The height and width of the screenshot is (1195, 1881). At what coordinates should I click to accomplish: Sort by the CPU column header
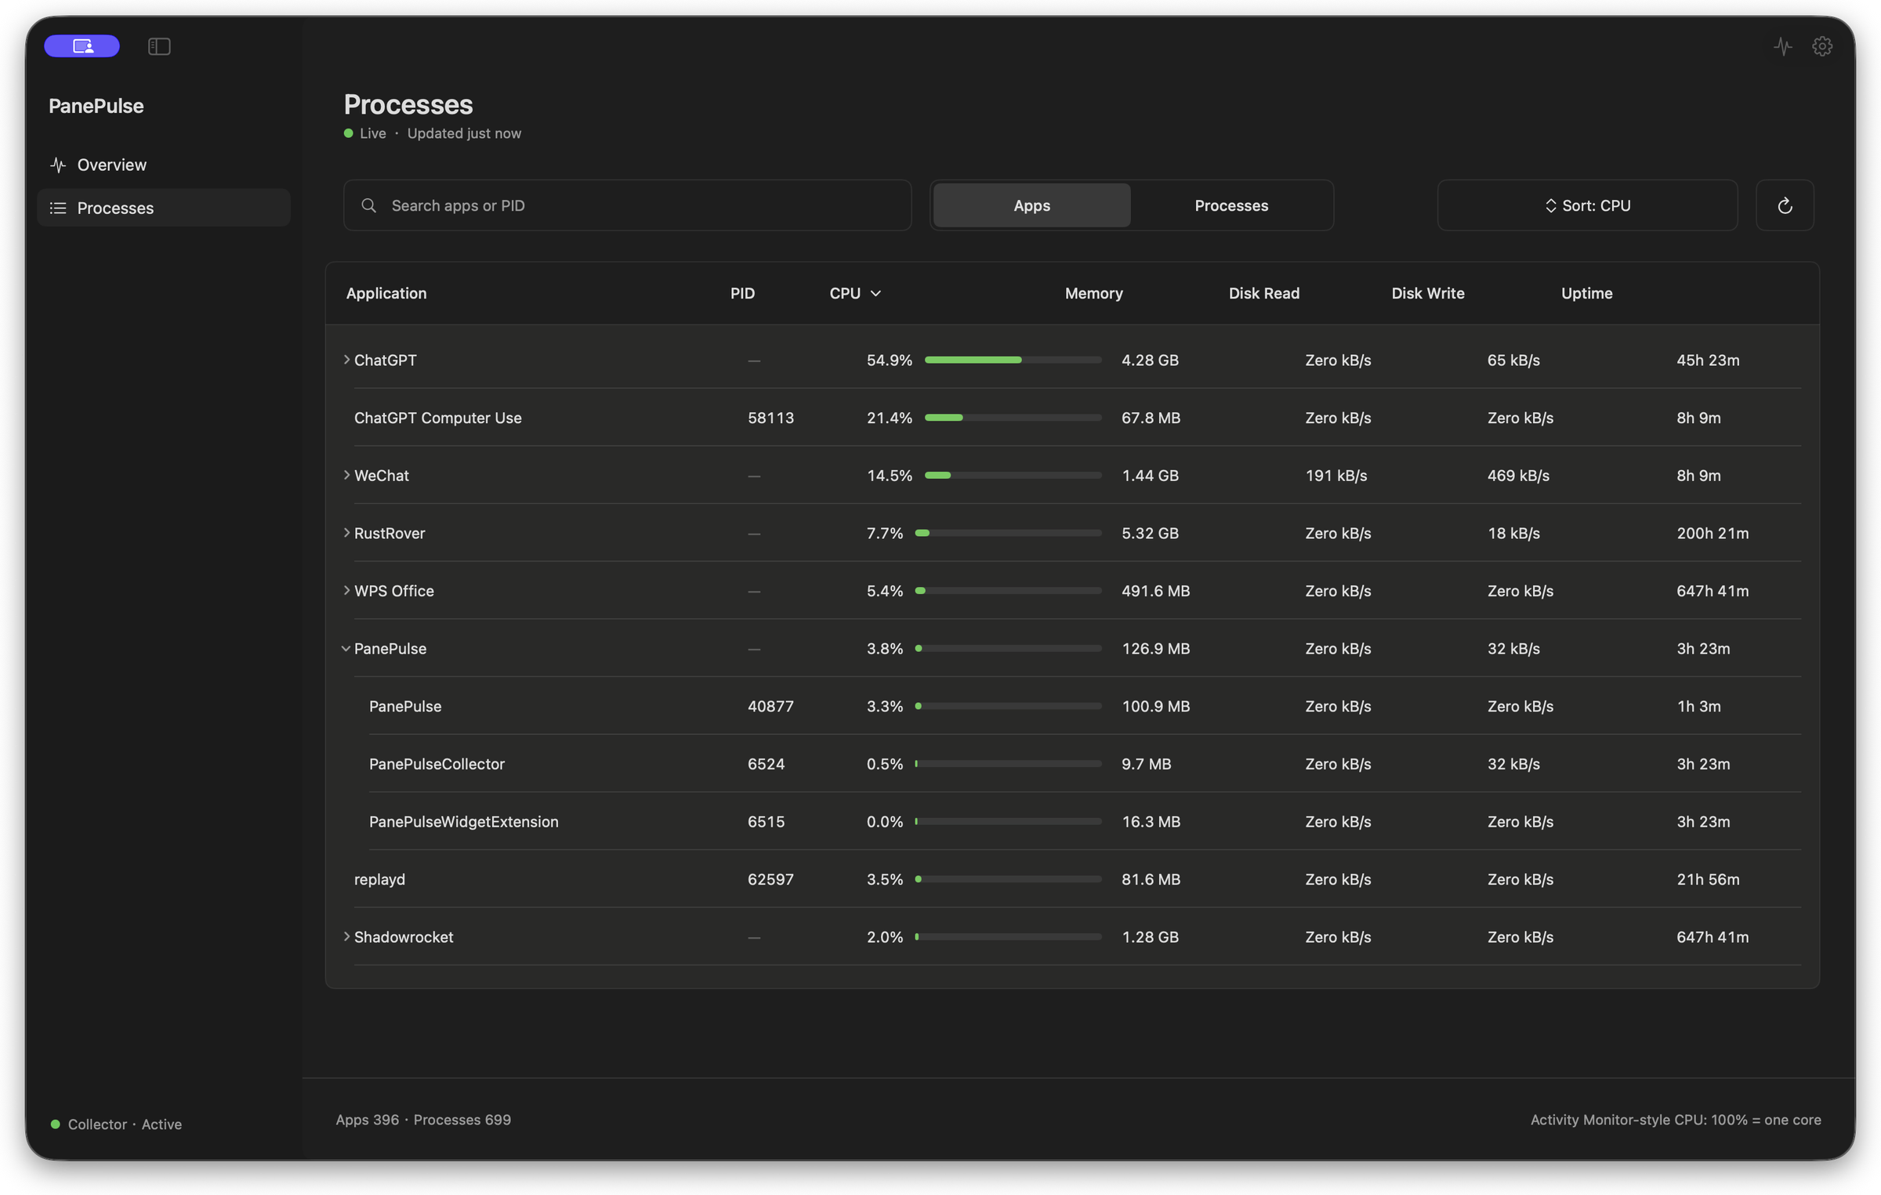855,293
